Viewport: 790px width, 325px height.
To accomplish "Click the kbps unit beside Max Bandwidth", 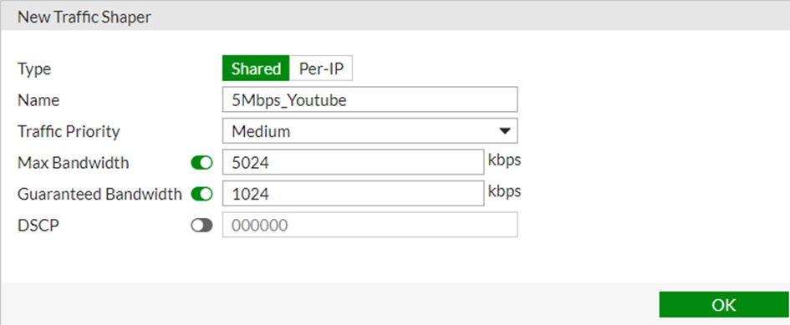I will tap(504, 160).
